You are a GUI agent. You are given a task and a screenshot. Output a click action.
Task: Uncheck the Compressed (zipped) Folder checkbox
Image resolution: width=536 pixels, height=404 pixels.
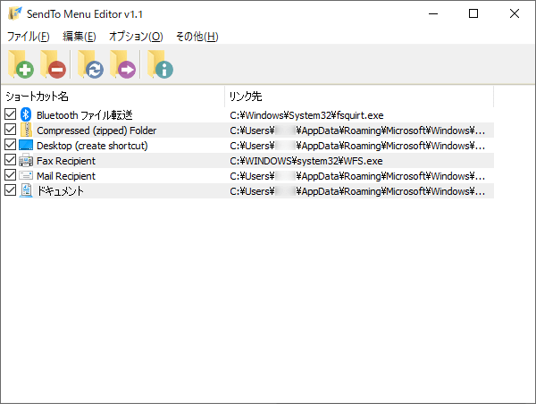pyautogui.click(x=10, y=130)
